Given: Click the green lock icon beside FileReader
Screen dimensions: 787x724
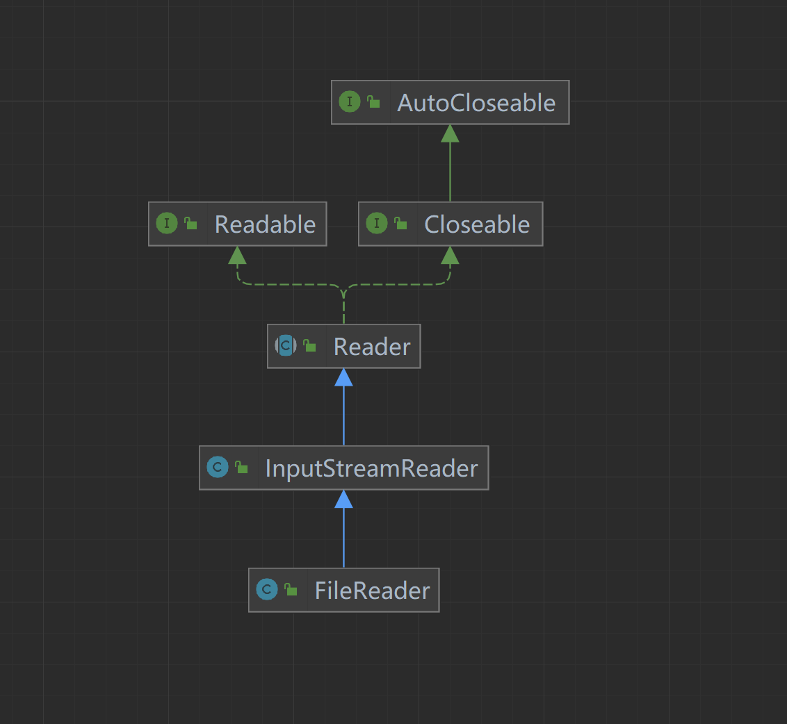Looking at the screenshot, I should 291,590.
